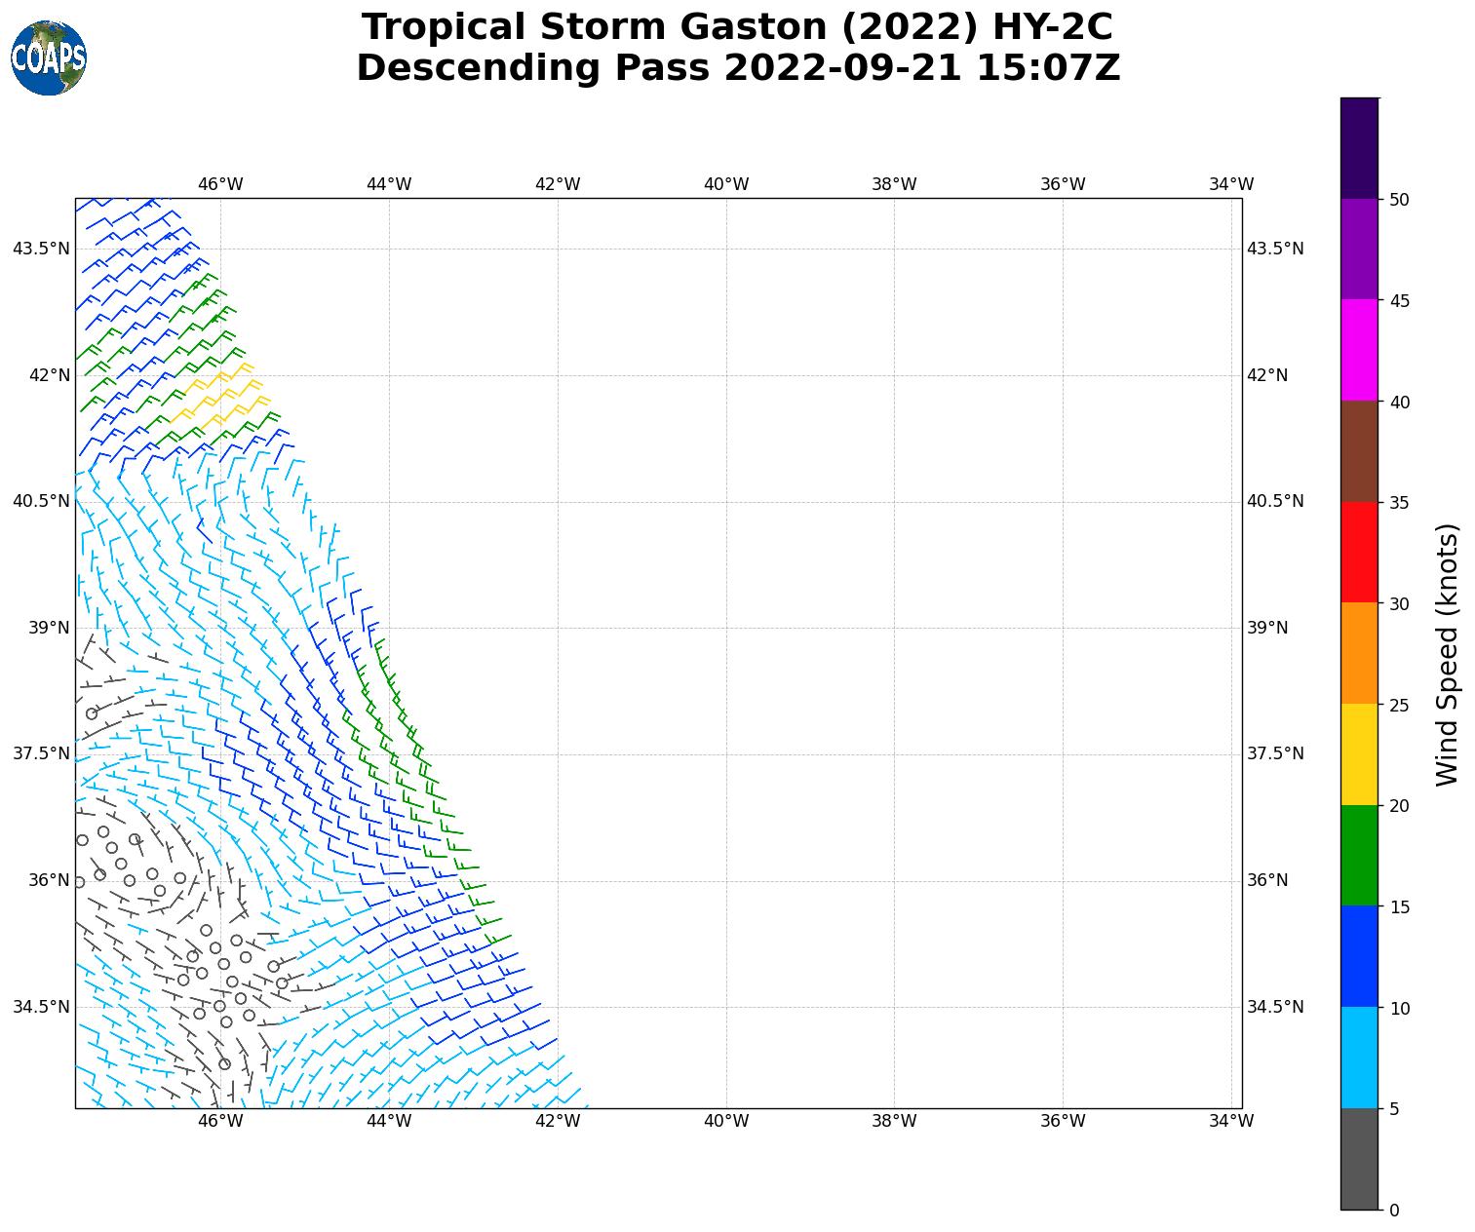Choose the red 30–35 knots colorbar segment
This screenshot has height=1232, width=1475.
pyautogui.click(x=1359, y=553)
